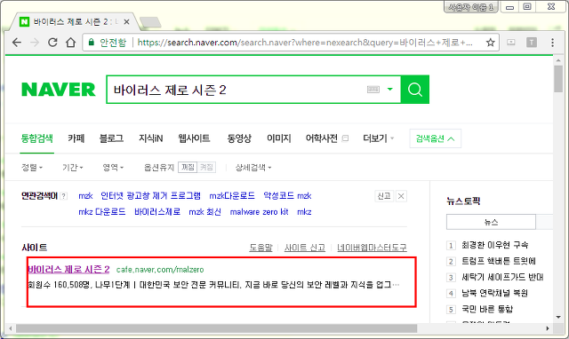Open the on-screen keyboard icon in search box

(373, 90)
